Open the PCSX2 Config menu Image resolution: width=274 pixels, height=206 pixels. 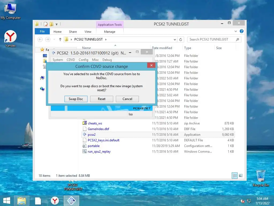(83, 60)
